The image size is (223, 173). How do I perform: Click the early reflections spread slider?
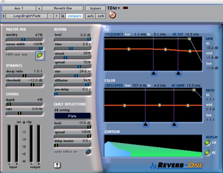coord(73,136)
